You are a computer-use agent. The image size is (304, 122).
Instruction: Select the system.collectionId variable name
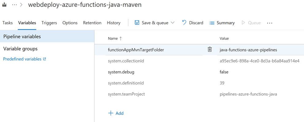click(126, 61)
